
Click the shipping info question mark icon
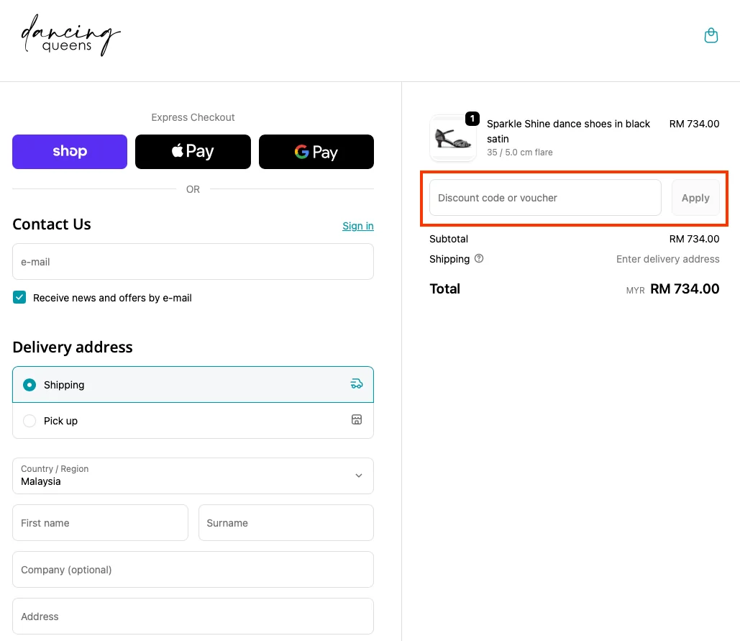[479, 259]
